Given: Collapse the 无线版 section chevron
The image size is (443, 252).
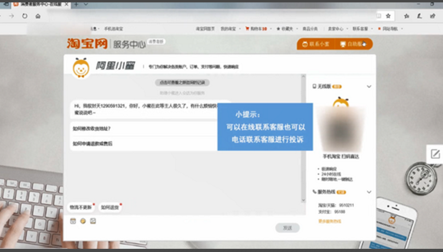Looking at the screenshot, I should (x=369, y=87).
